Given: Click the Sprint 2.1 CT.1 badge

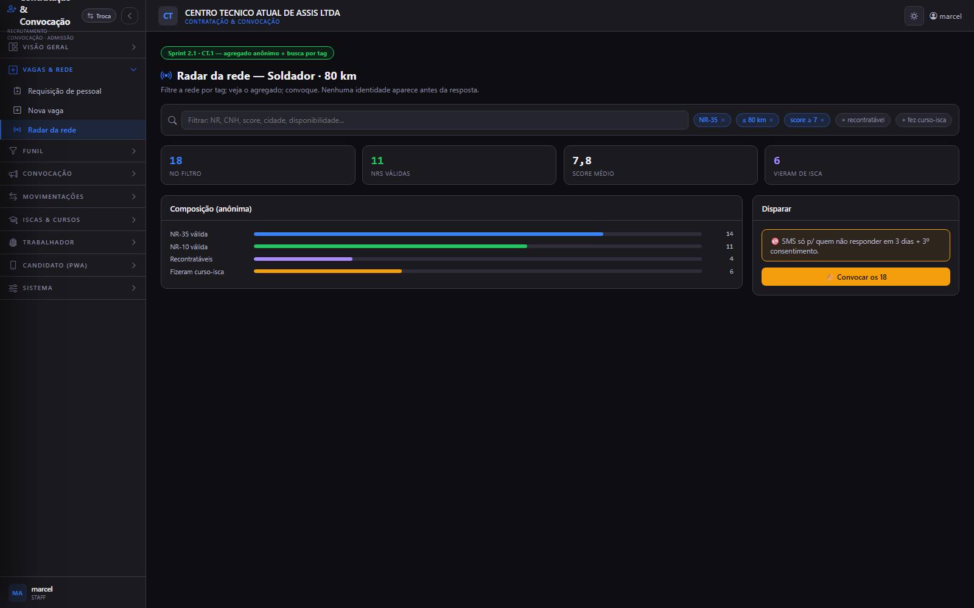Looking at the screenshot, I should 247,54.
